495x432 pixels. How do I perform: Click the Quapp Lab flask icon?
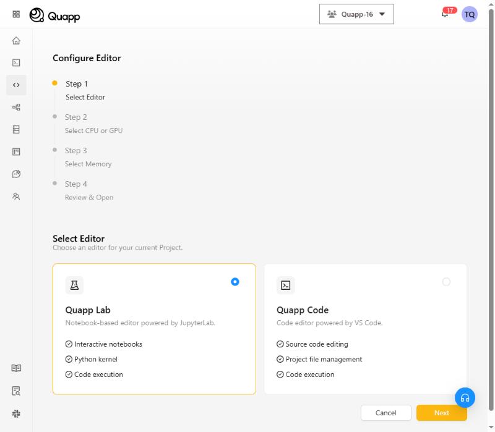(74, 285)
